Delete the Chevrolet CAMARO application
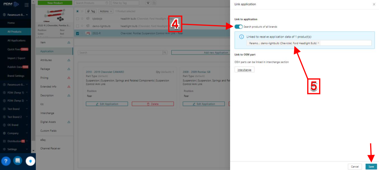This screenshot has height=170, width=379. click(x=153, y=104)
